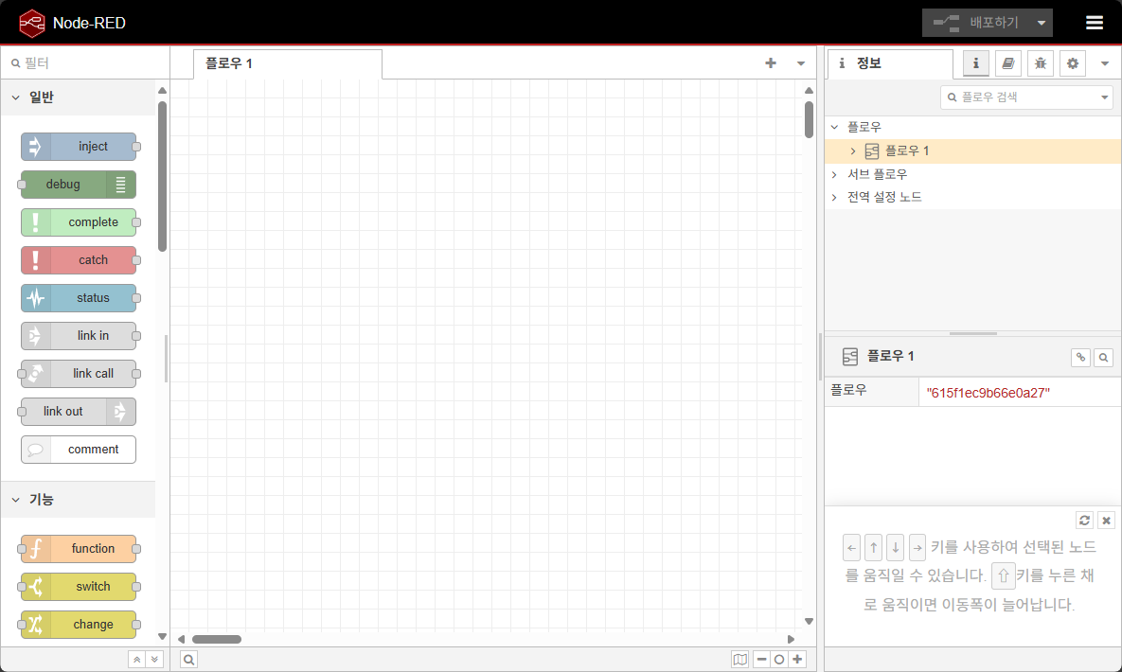This screenshot has width=1122, height=672.
Task: Open the help book sidebar tab
Action: click(x=1008, y=63)
